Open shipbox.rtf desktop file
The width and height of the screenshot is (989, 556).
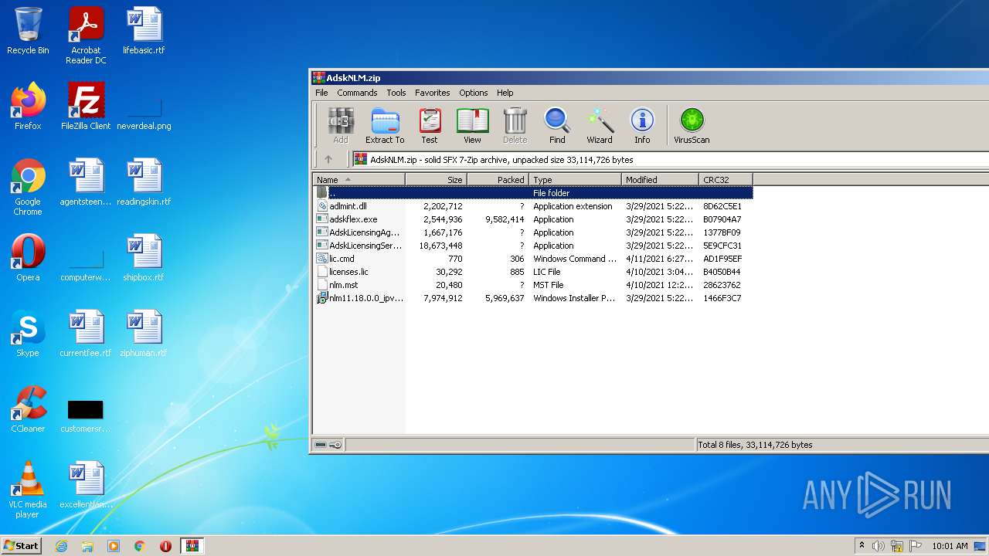(144, 258)
